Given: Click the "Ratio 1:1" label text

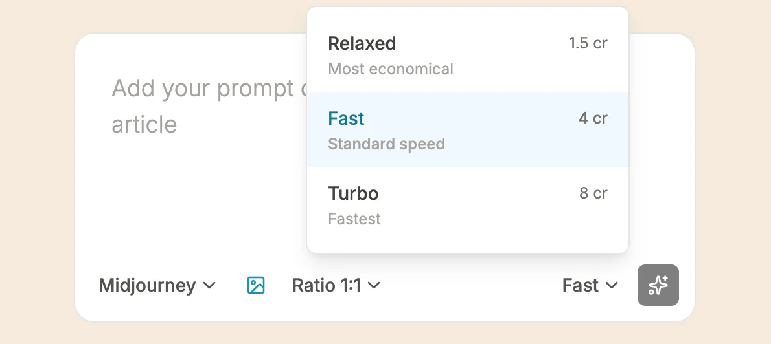Looking at the screenshot, I should [327, 285].
